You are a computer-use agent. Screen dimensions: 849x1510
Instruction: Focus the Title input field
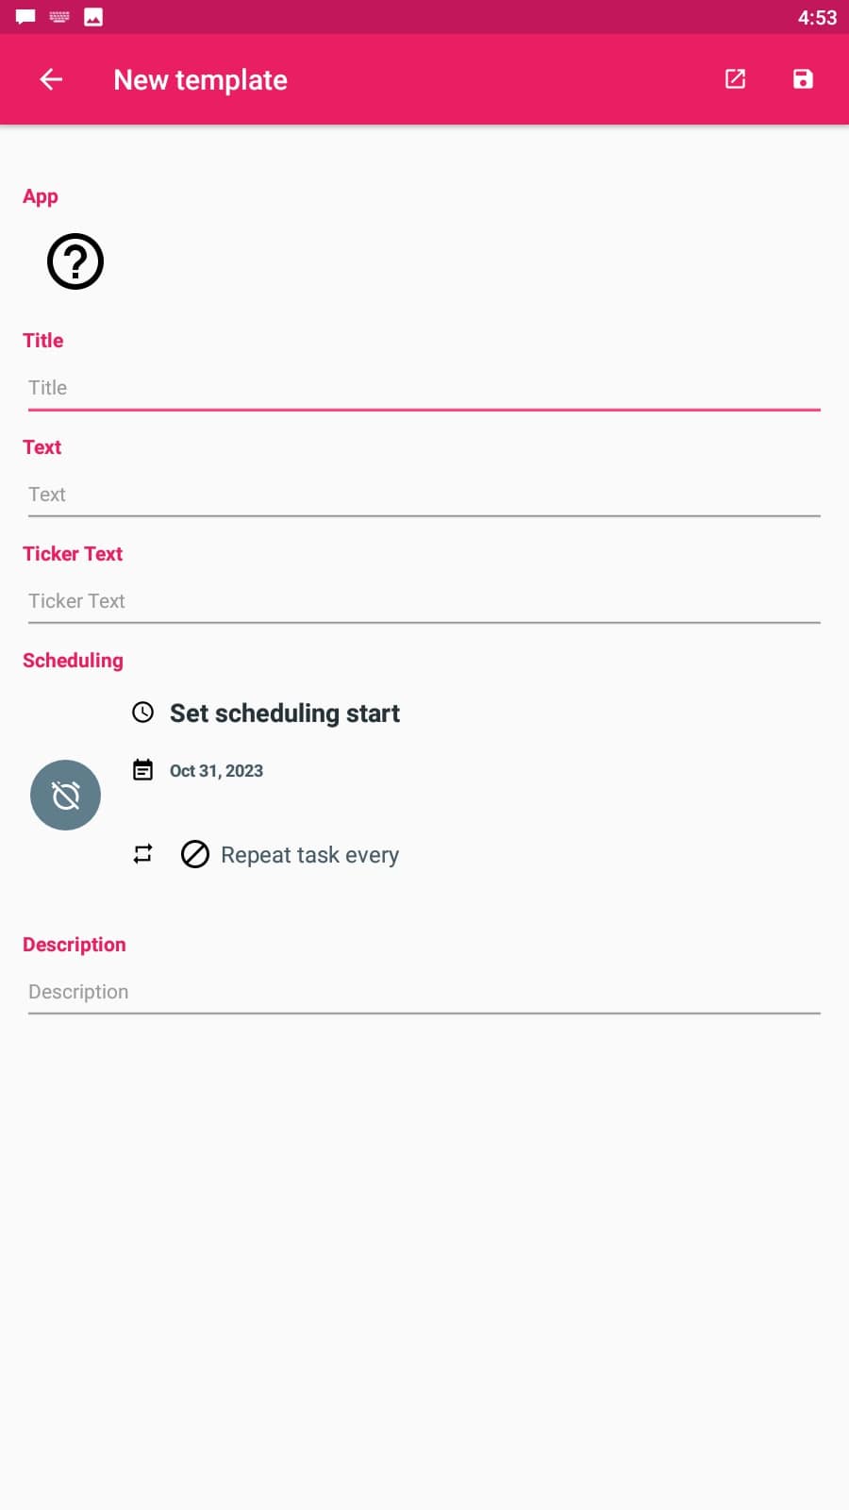424,389
